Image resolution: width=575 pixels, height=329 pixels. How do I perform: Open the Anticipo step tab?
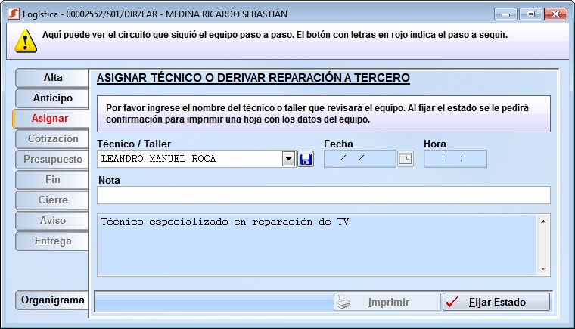tap(53, 98)
